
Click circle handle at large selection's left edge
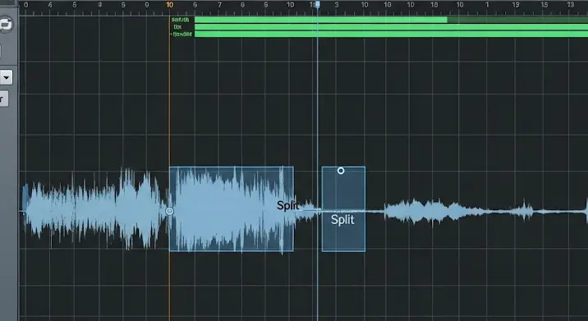pos(169,211)
